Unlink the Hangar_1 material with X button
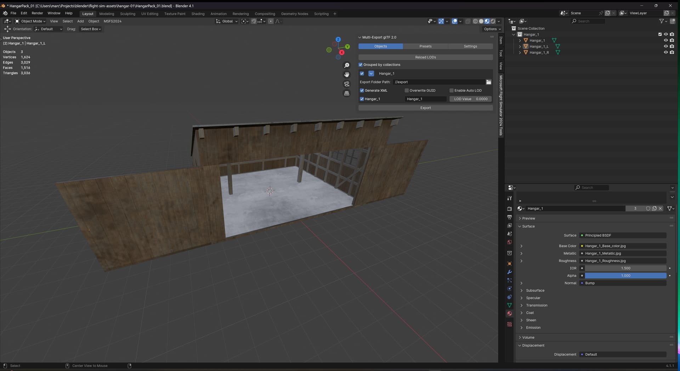The width and height of the screenshot is (680, 371). (661, 208)
